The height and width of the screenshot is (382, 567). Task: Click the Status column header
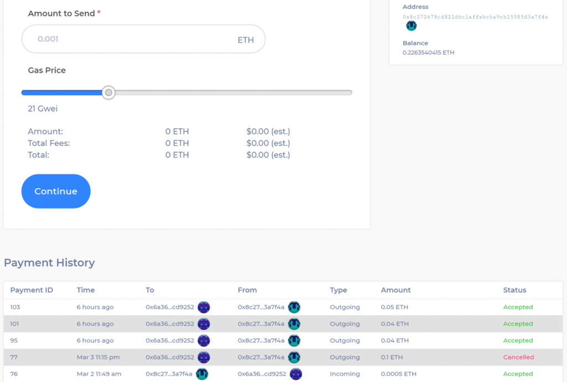(x=514, y=290)
